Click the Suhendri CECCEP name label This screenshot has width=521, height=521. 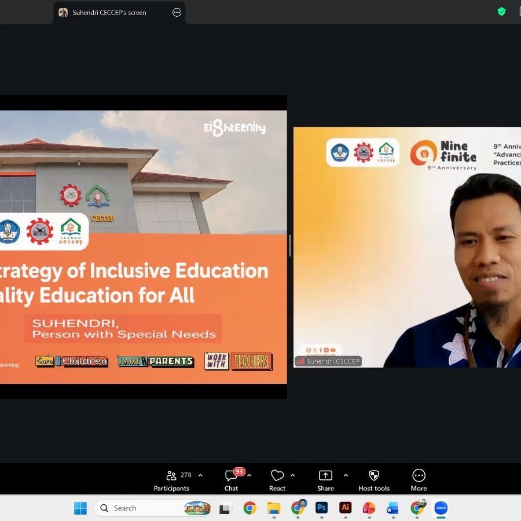pyautogui.click(x=328, y=361)
